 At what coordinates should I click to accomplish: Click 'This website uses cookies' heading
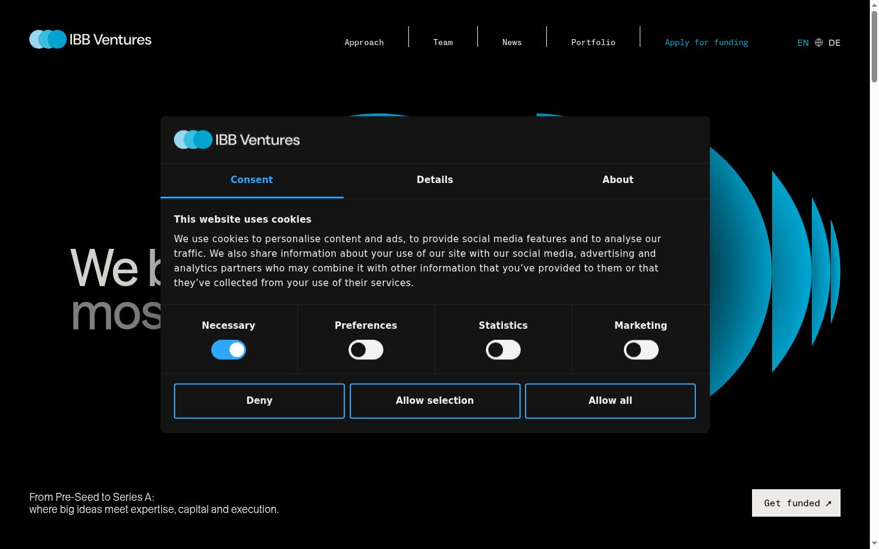(x=242, y=219)
